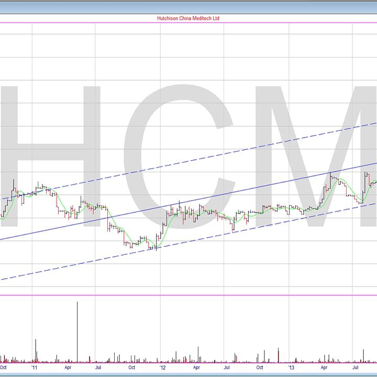Viewport: 377px width, 377px height.
Task: Click the Oct label between '11 and '12
Action: 131,368
